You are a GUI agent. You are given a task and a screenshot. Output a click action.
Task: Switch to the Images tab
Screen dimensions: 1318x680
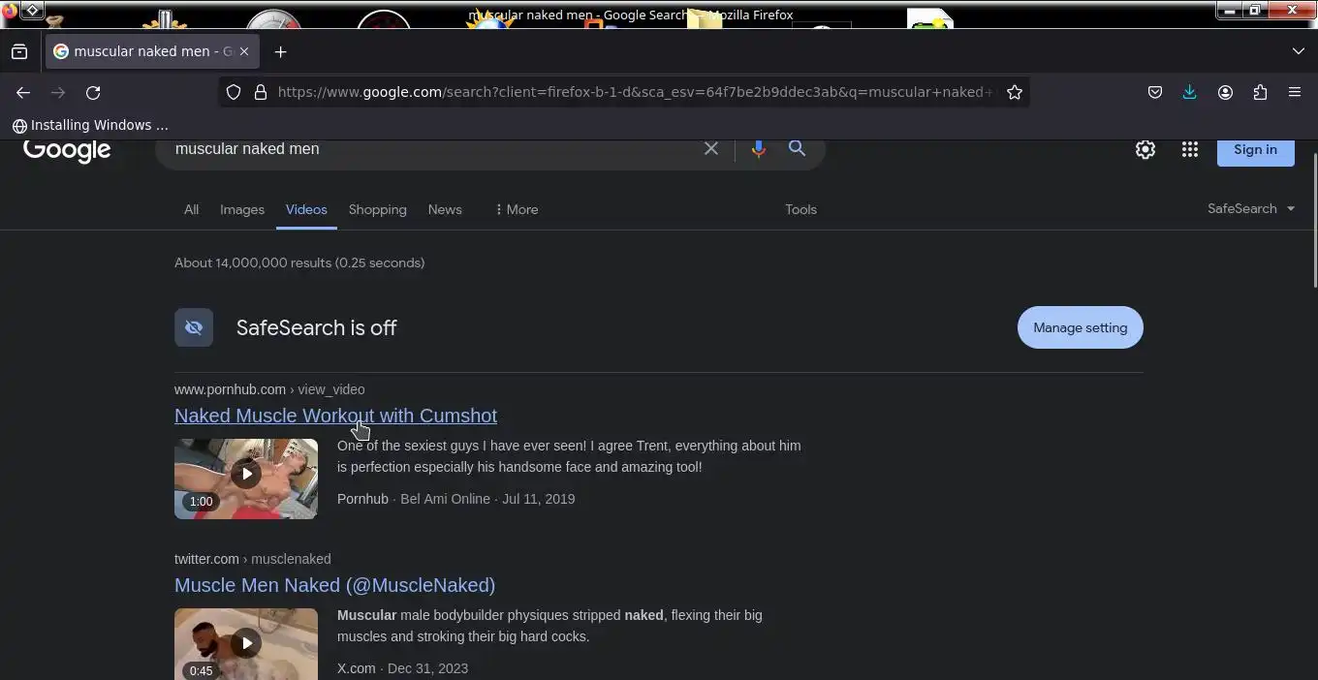(242, 209)
